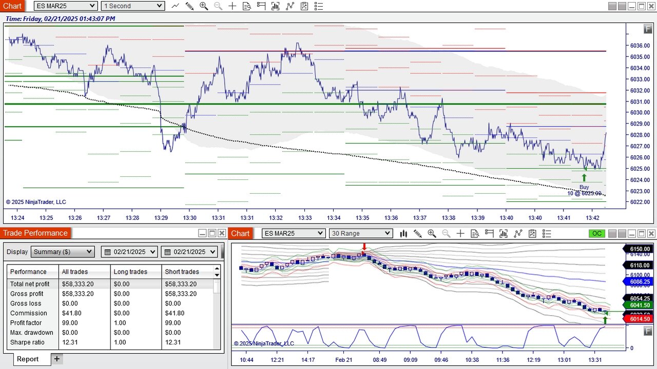
Task: Open Chart Trader in top chart toolbar
Action: 261,6
